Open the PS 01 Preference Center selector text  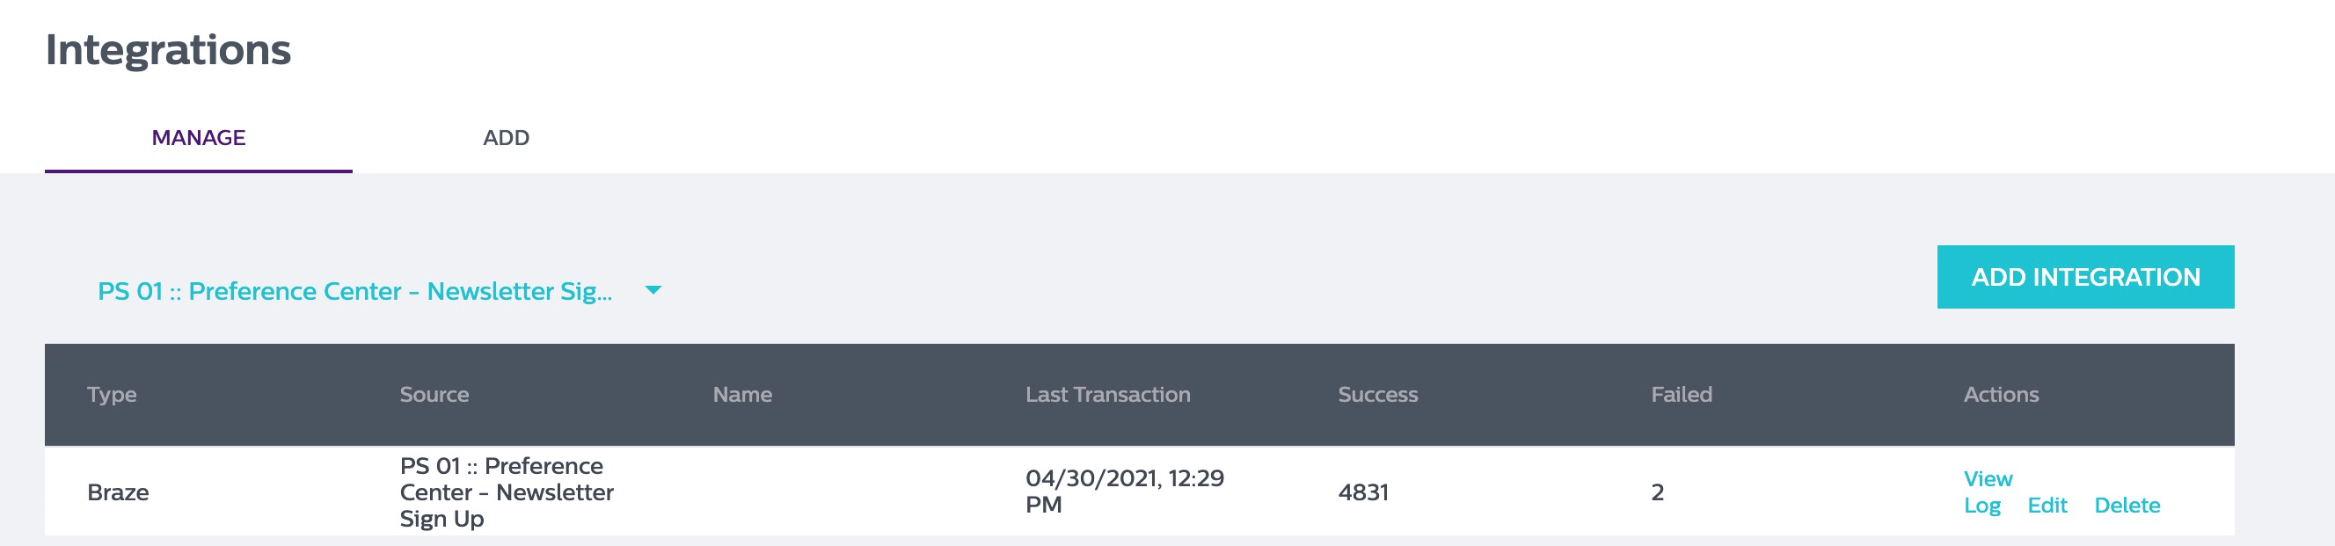(354, 292)
